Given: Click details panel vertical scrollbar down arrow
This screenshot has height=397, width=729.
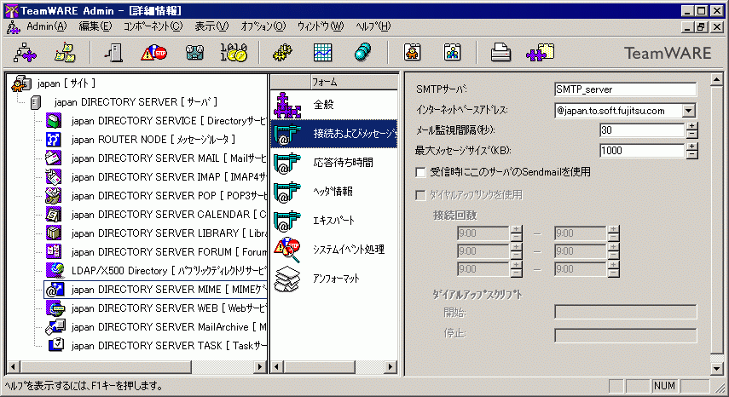Looking at the screenshot, I should click(717, 369).
